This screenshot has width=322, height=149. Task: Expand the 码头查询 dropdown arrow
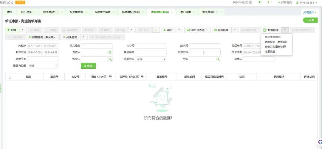pyautogui.click(x=84, y=37)
